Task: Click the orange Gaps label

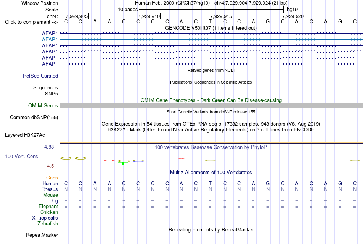Action: (x=52, y=178)
